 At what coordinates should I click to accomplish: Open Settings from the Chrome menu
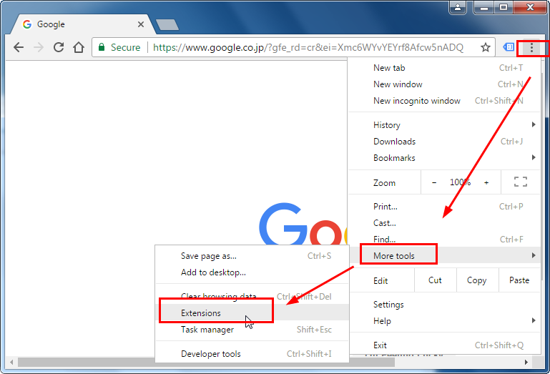(x=444, y=304)
